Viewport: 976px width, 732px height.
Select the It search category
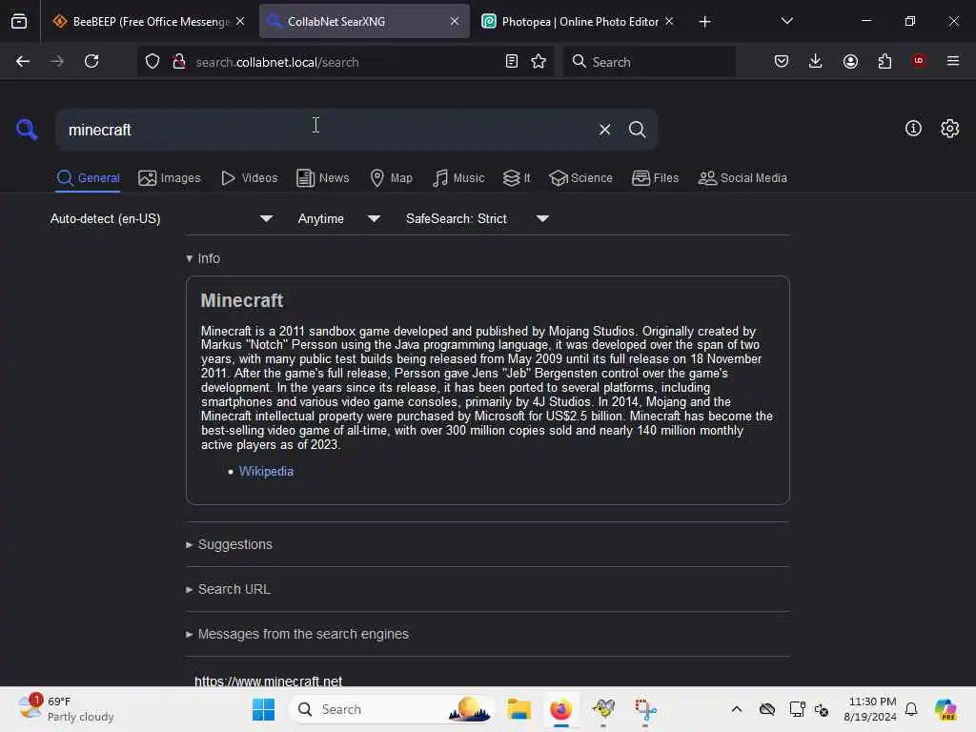[517, 178]
